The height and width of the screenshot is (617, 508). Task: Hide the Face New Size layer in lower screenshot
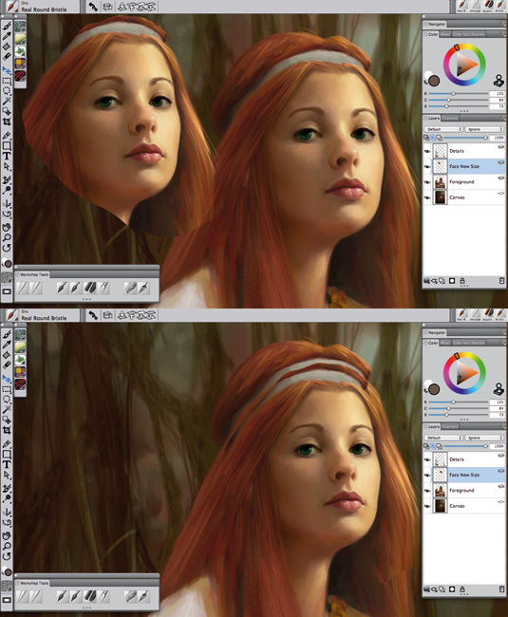click(x=427, y=475)
